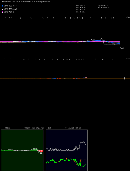Click the ADX (14 day) values text
The image size is (130, 171).
(73, 128)
